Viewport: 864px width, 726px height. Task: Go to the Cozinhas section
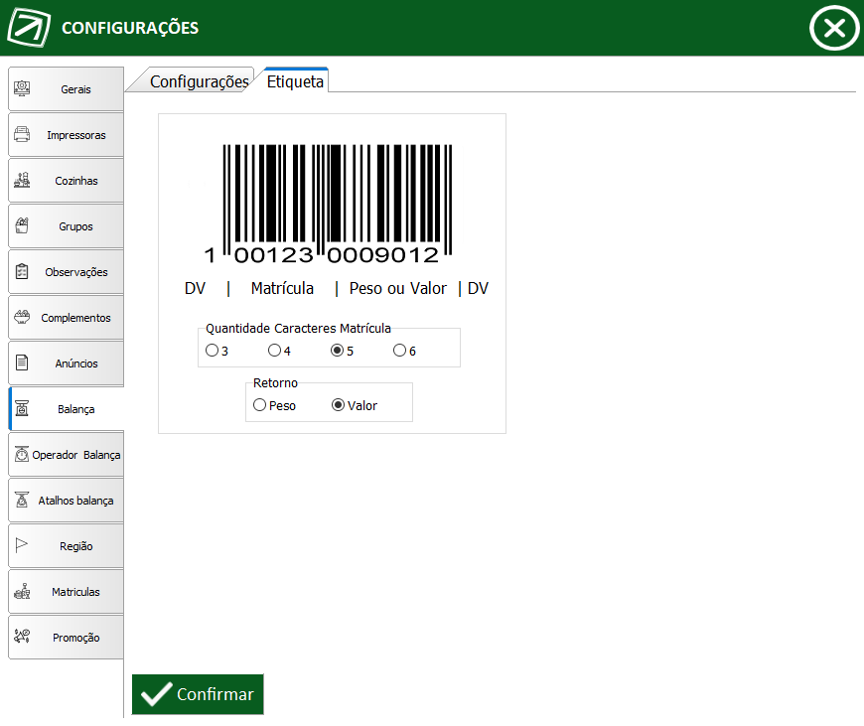67,181
